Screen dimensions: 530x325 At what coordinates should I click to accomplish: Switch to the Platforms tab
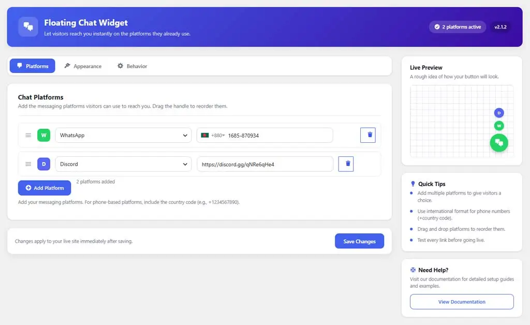33,66
